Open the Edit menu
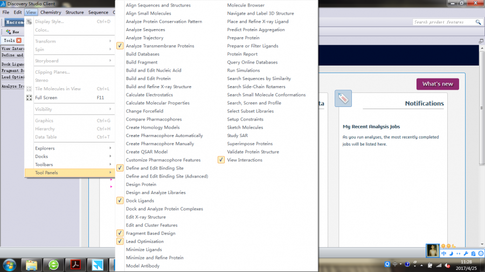Screen dimensions: 485x272 pos(18,12)
